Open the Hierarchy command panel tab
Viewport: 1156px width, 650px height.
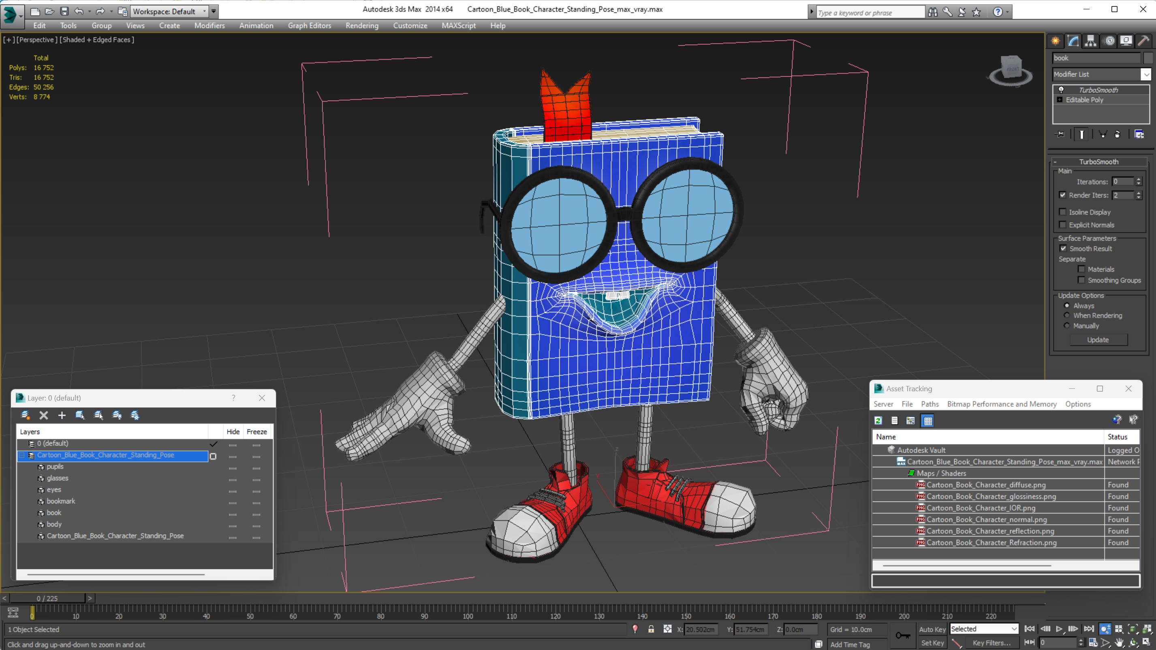(x=1090, y=41)
